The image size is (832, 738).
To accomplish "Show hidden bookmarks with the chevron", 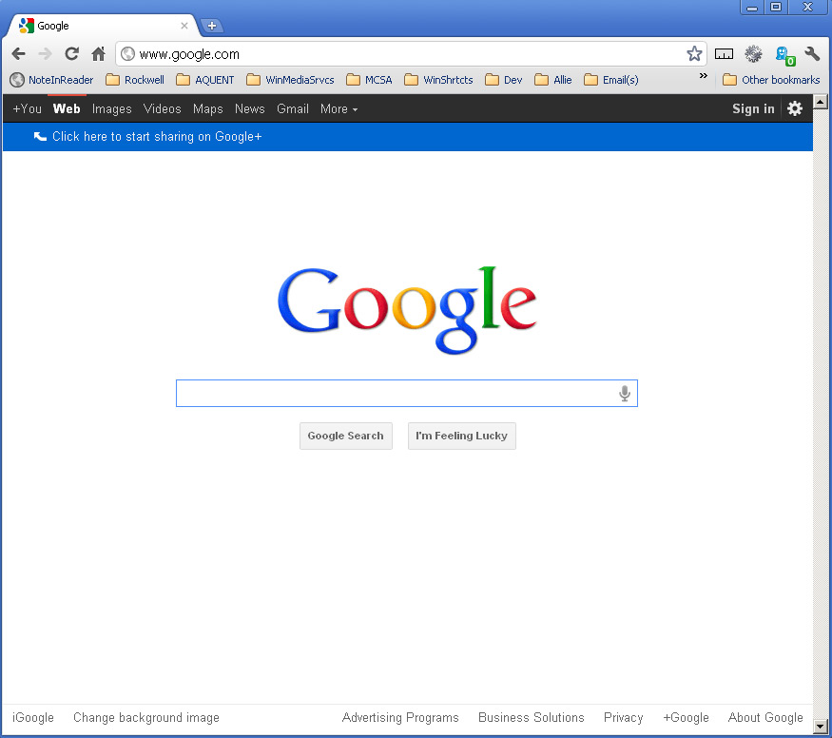I will pos(703,76).
